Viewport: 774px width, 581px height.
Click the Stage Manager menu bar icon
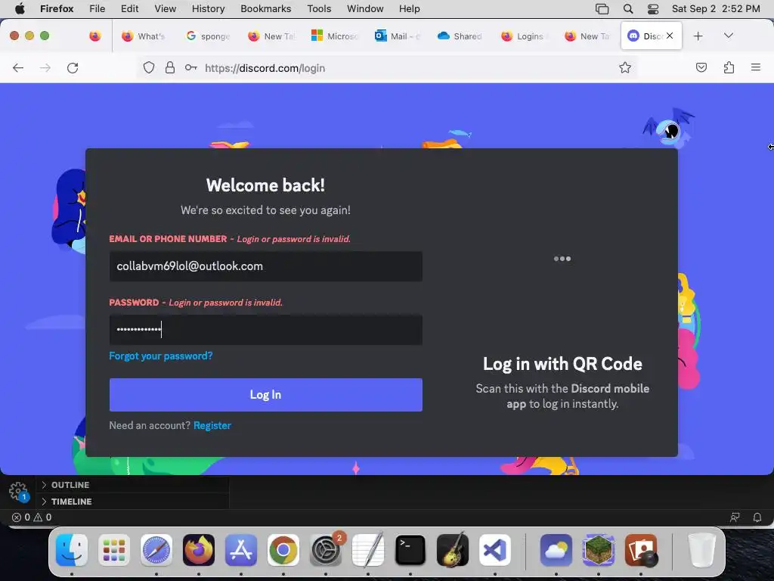[x=602, y=9]
